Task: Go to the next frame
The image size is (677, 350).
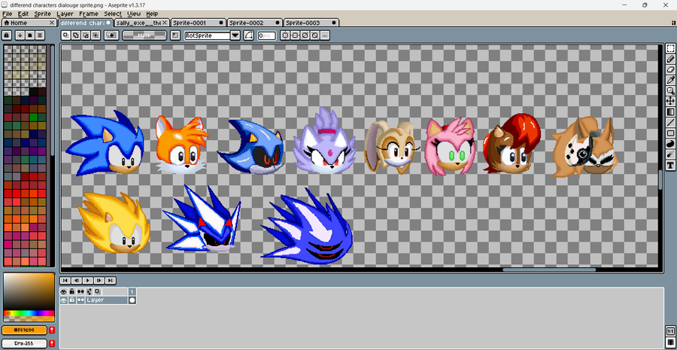Action: [99, 281]
